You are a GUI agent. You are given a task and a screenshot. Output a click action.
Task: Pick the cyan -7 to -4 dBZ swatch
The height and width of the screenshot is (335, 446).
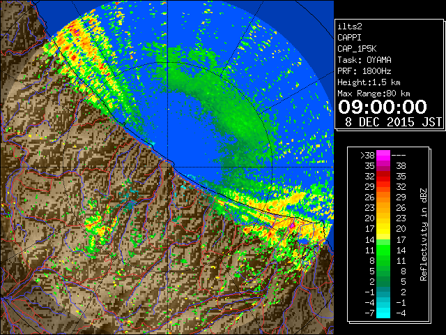[383, 313]
